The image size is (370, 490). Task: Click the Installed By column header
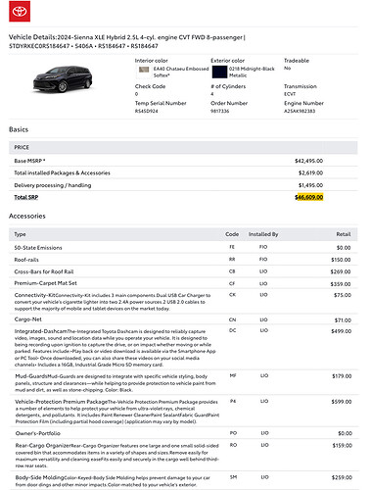[x=263, y=234]
